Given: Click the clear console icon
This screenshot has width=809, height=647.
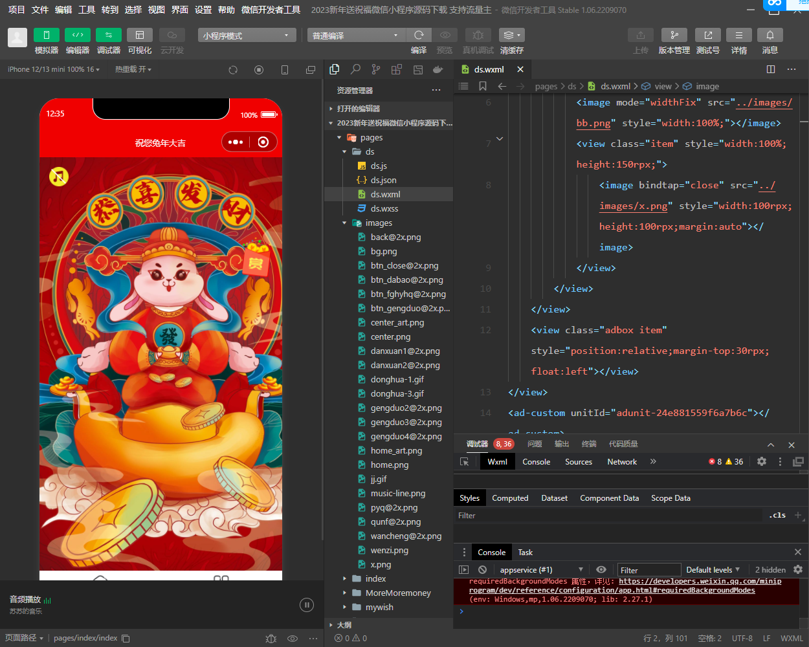Looking at the screenshot, I should click(x=482, y=570).
